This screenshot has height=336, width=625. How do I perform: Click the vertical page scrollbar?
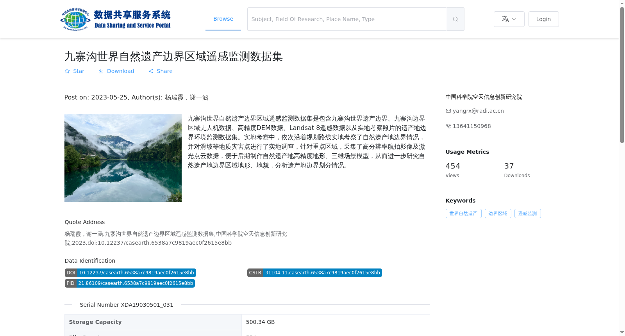pos(622,75)
